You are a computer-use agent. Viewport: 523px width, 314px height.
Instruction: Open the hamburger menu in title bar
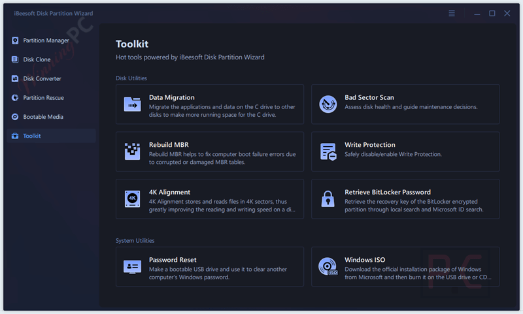pos(452,13)
